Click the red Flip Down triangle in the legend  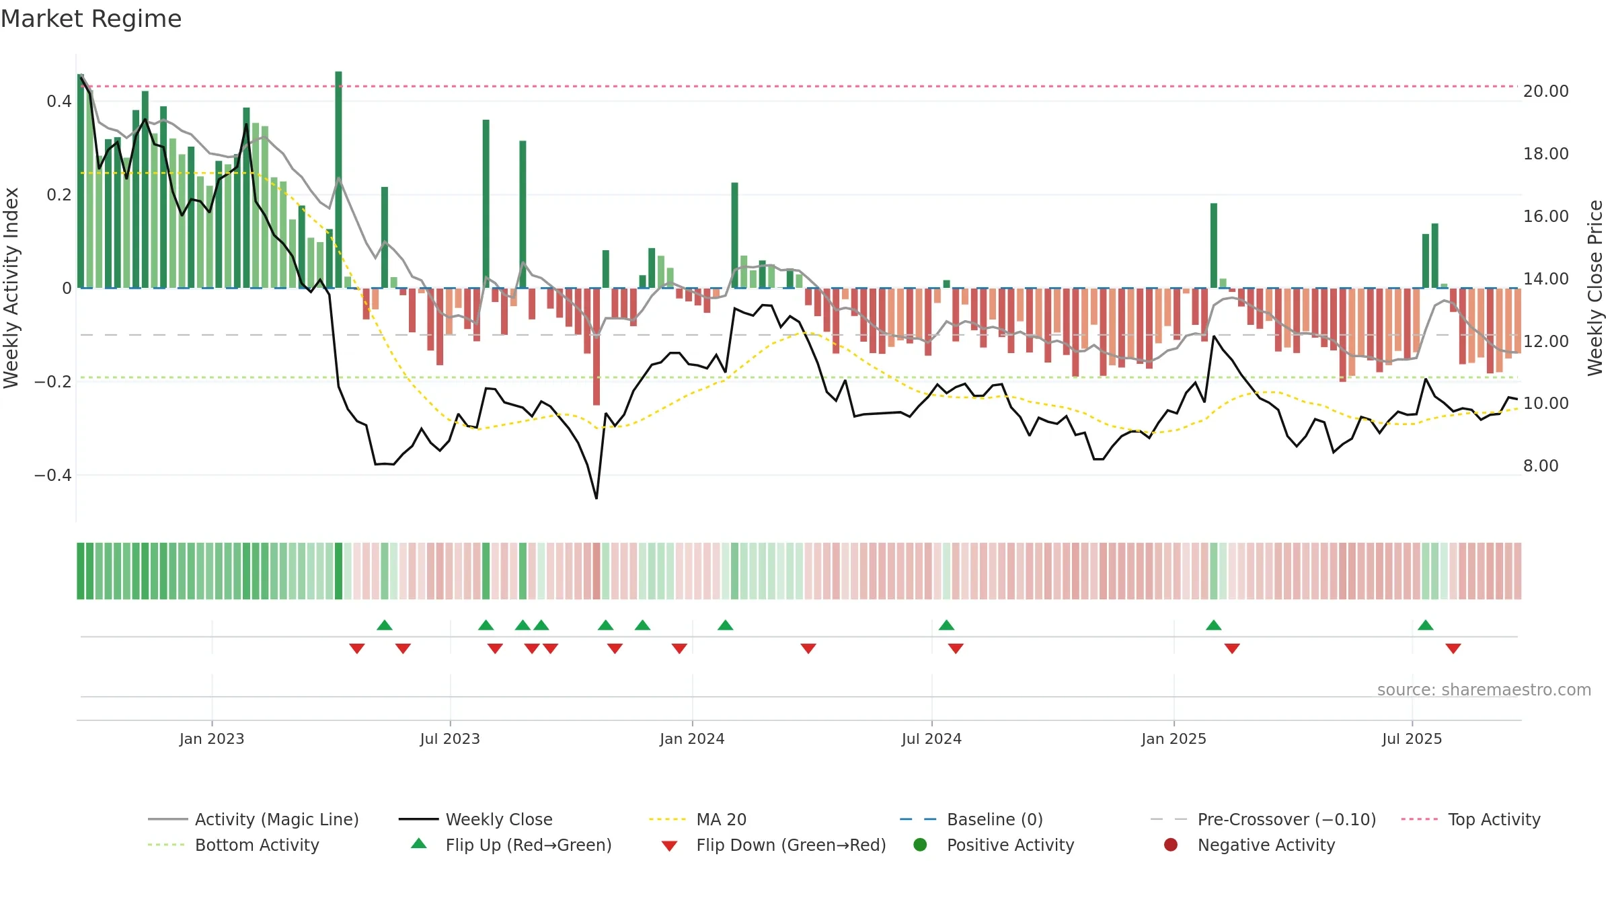tap(669, 846)
